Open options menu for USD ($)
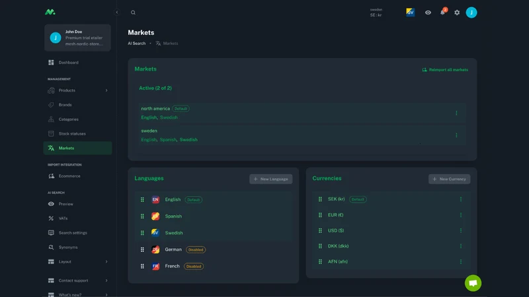 [x=461, y=230]
